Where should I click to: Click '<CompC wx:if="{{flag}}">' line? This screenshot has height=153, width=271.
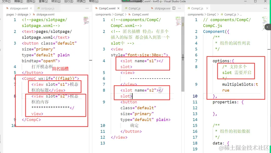tap(50, 79)
